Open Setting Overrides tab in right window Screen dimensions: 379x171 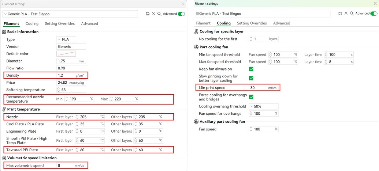pos(252,23)
